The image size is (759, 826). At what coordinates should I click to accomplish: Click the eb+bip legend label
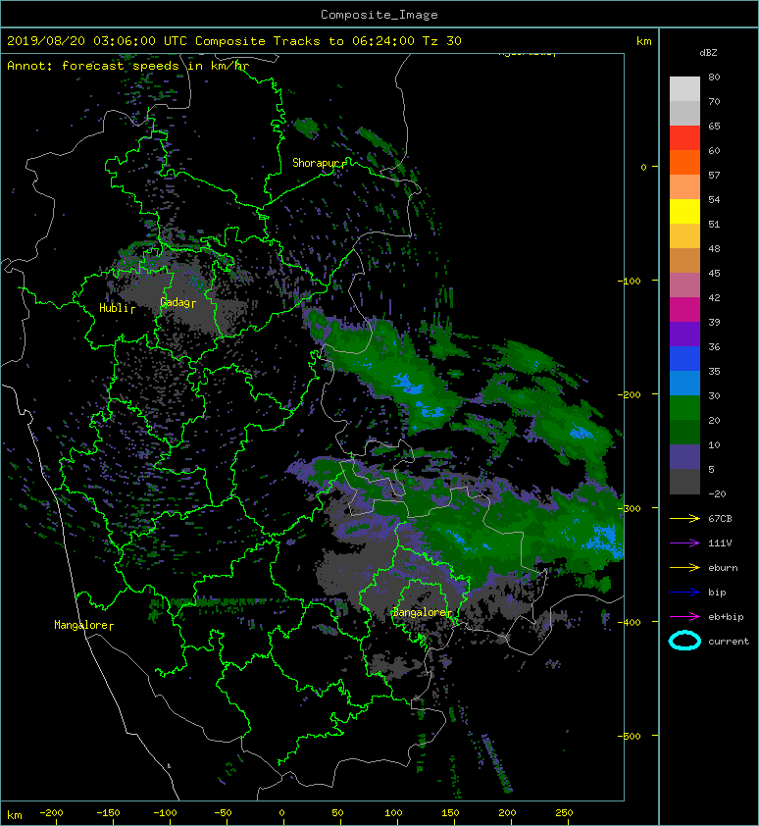pyautogui.click(x=726, y=616)
